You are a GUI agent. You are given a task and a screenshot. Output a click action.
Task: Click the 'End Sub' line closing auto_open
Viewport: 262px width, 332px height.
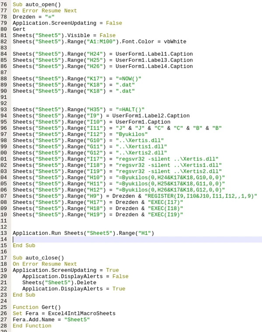point(24,245)
